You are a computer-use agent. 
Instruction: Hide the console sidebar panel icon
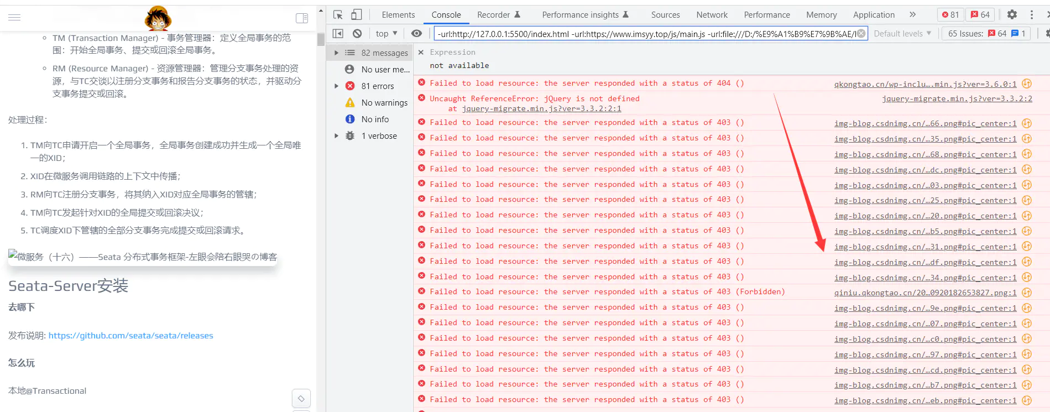[x=338, y=34]
